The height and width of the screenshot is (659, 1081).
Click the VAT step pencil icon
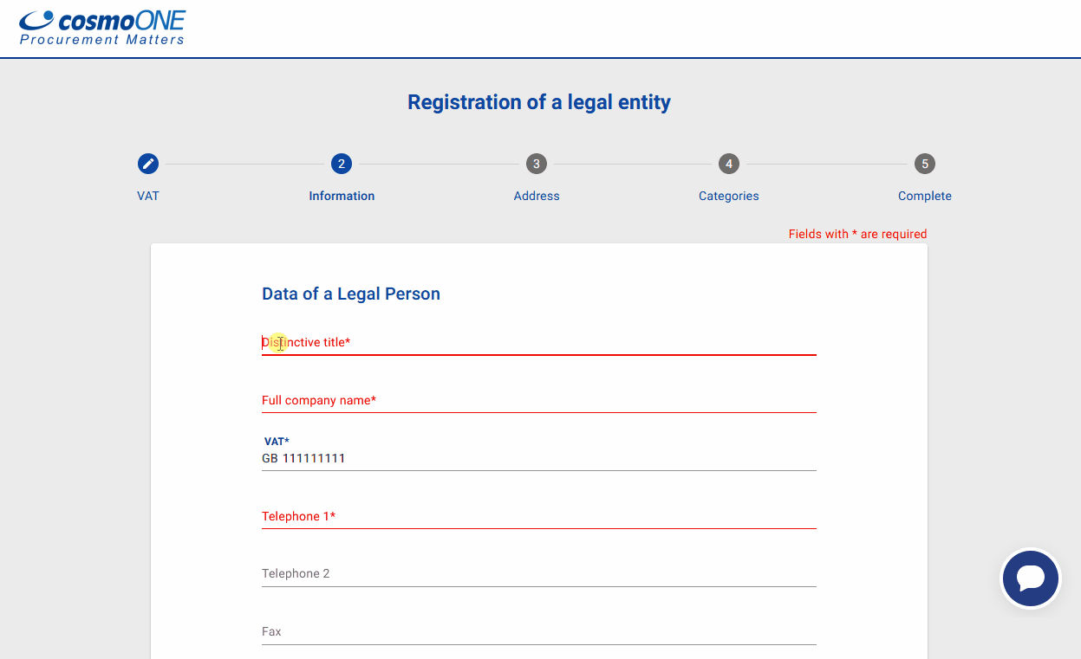148,164
